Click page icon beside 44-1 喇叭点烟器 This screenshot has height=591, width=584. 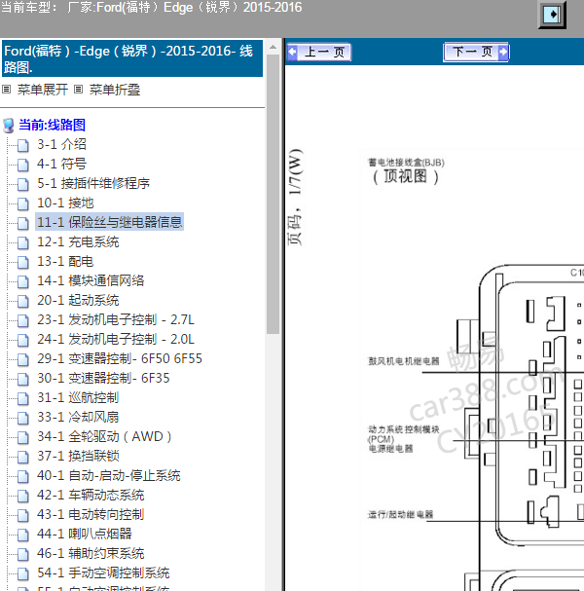tap(23, 535)
